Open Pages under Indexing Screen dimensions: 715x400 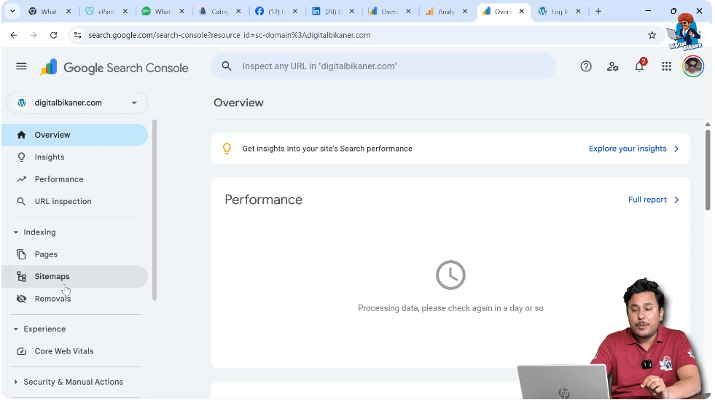click(74, 254)
